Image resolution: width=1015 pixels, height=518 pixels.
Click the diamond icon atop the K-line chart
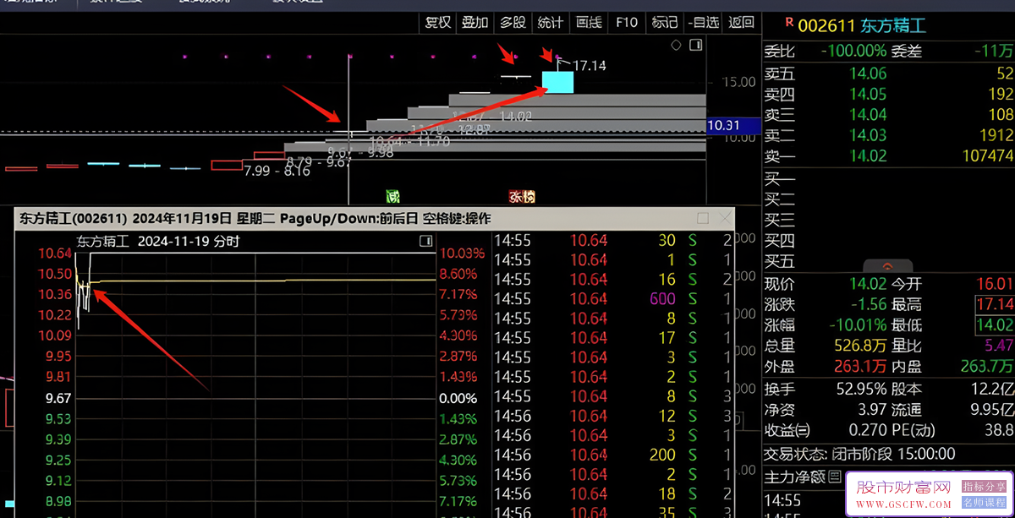(675, 45)
